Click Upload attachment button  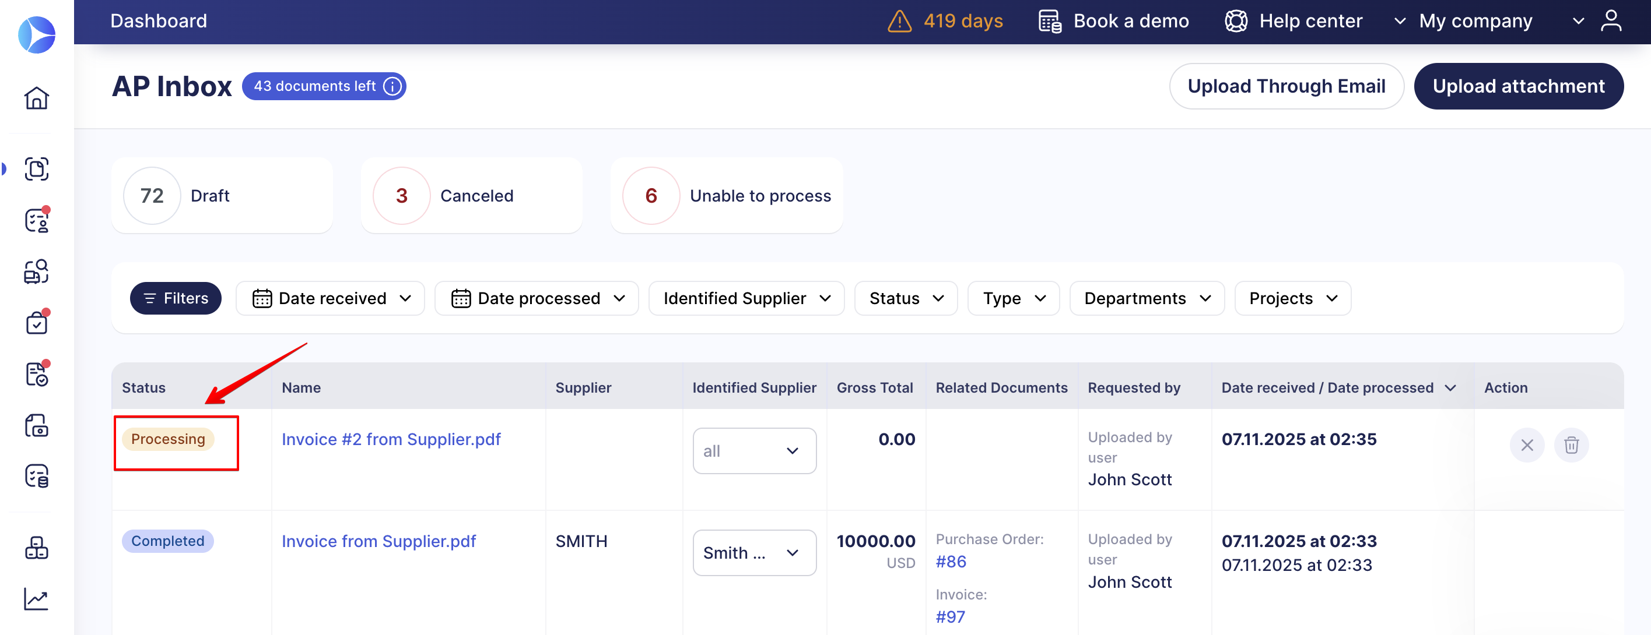click(x=1519, y=86)
